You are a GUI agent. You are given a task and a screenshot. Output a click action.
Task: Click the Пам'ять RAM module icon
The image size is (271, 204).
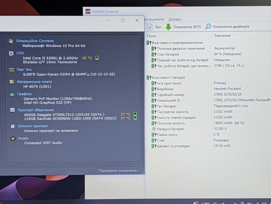pyautogui.click(x=11, y=70)
